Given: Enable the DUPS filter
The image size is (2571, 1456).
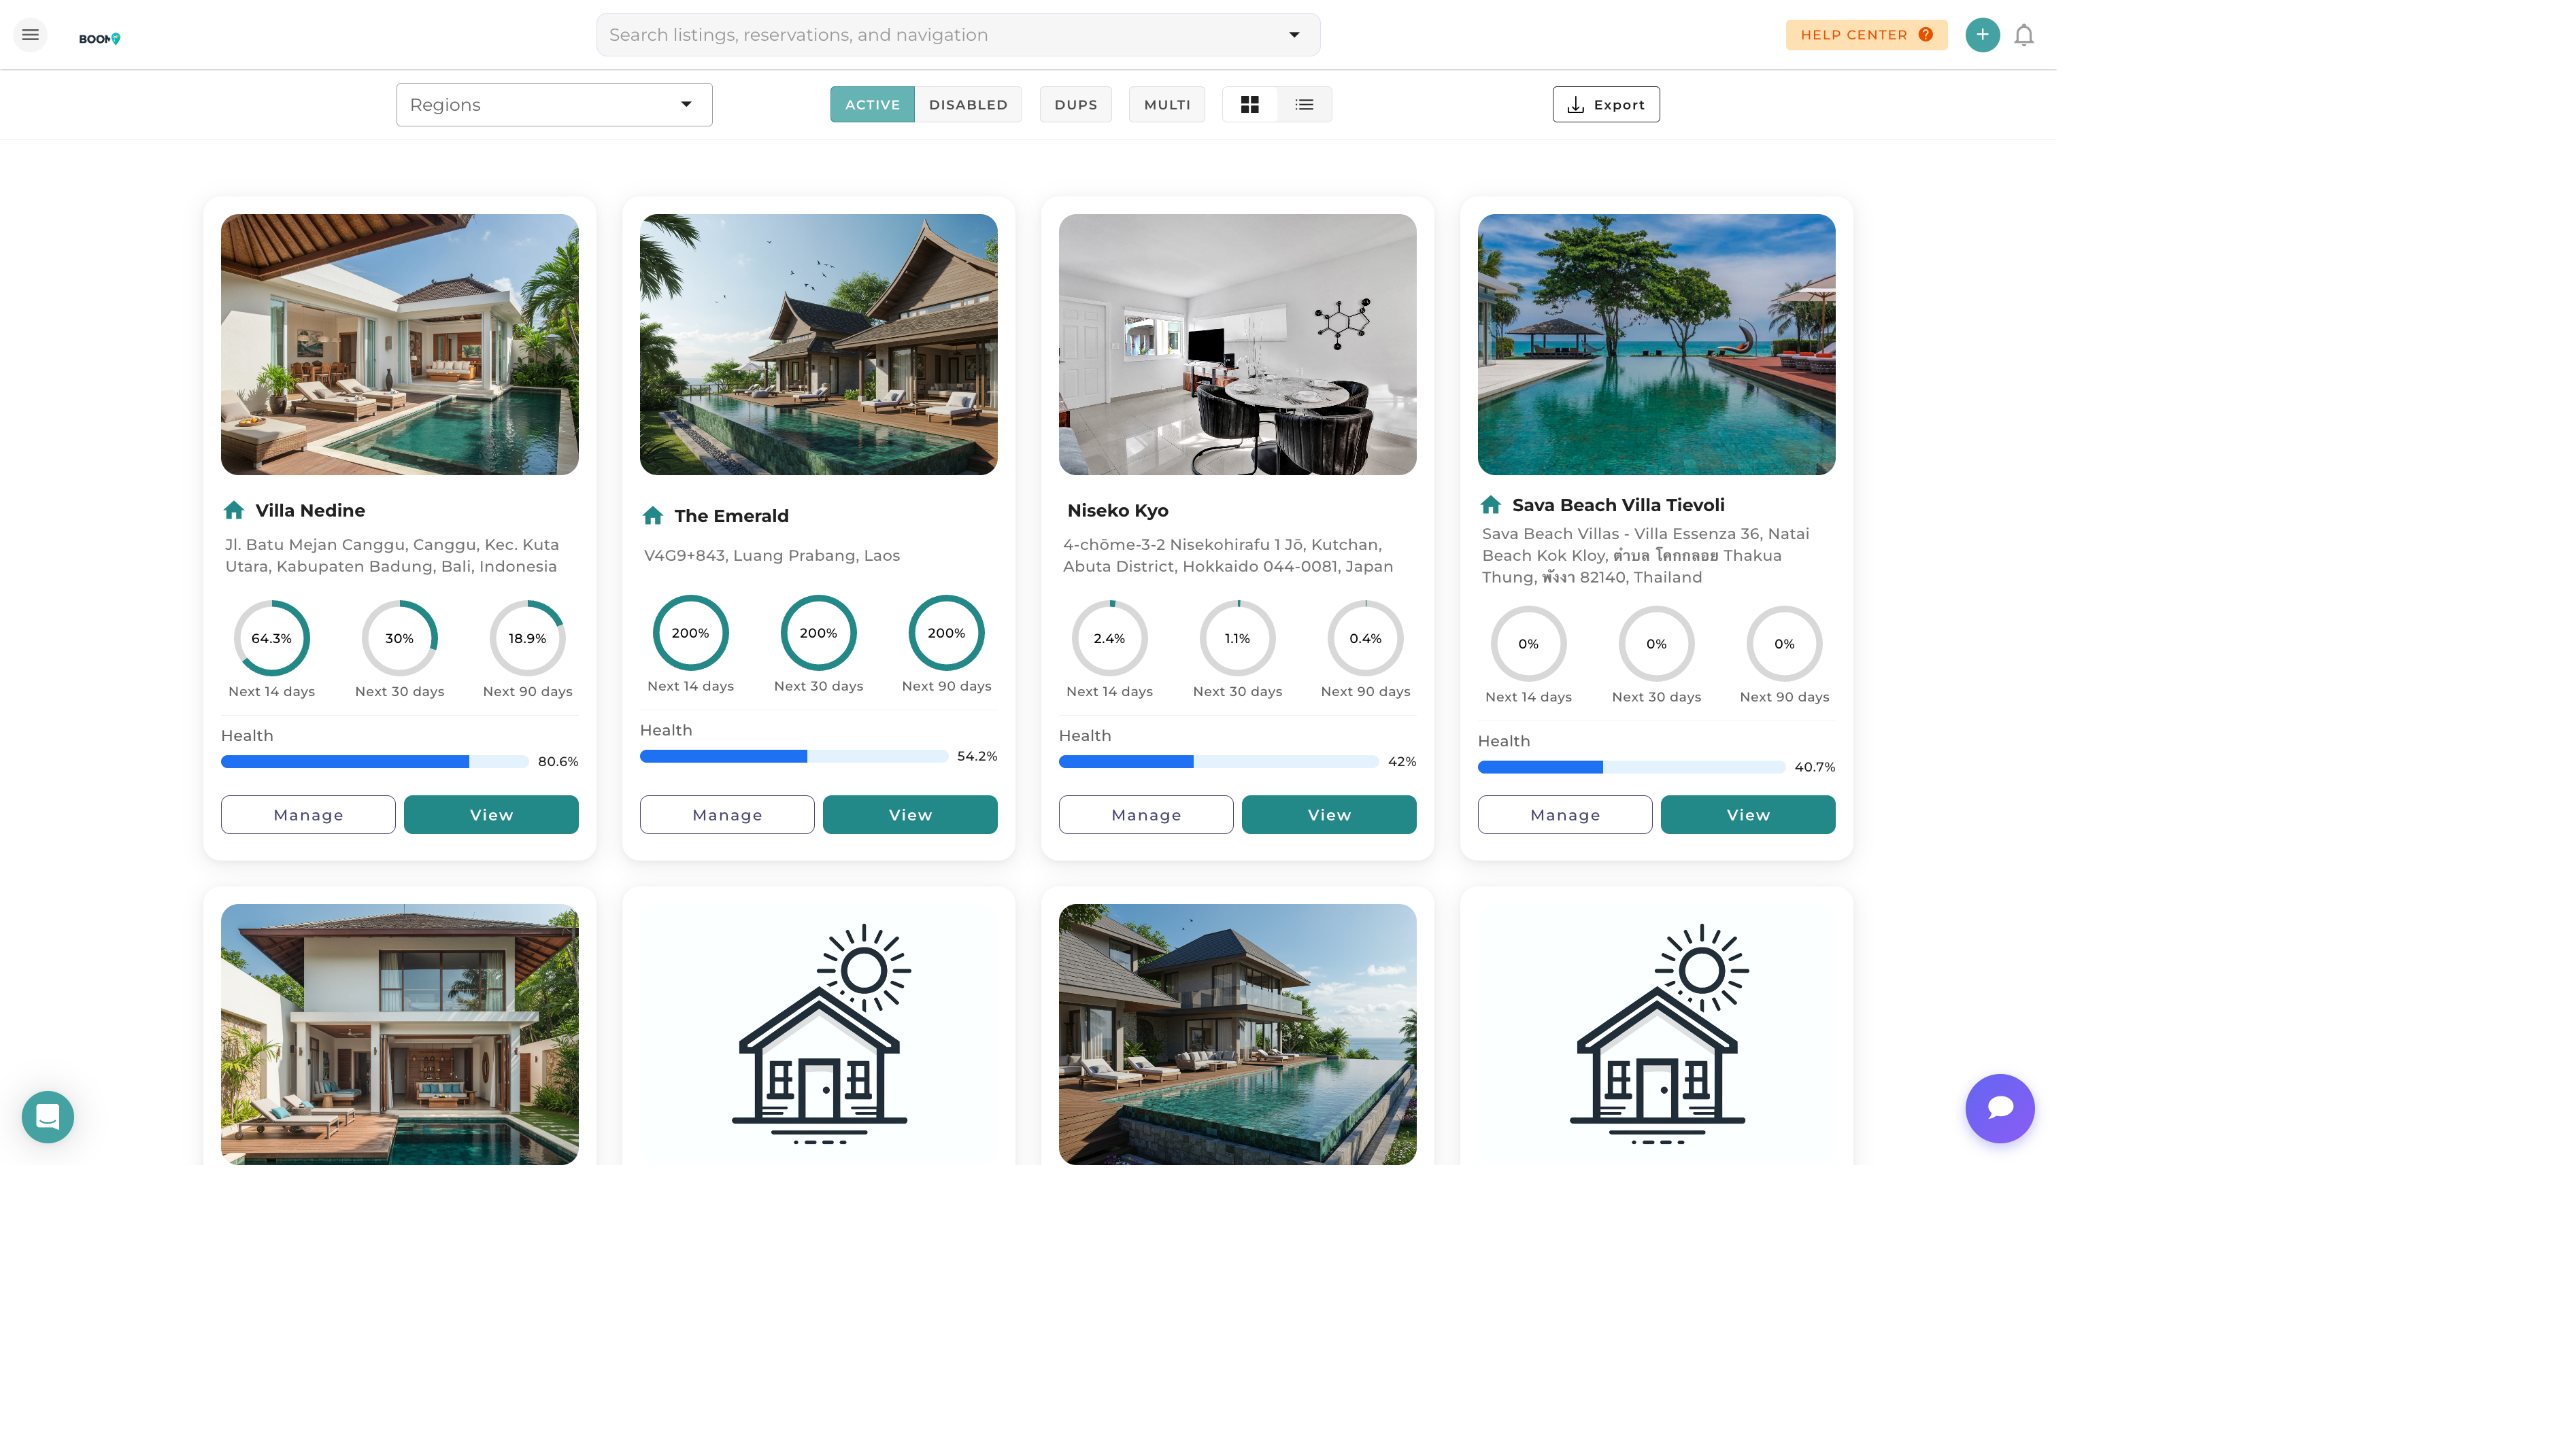Looking at the screenshot, I should coord(1075,104).
